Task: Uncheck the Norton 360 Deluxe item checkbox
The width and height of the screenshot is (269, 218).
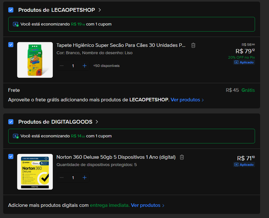Action: pyautogui.click(x=11, y=157)
